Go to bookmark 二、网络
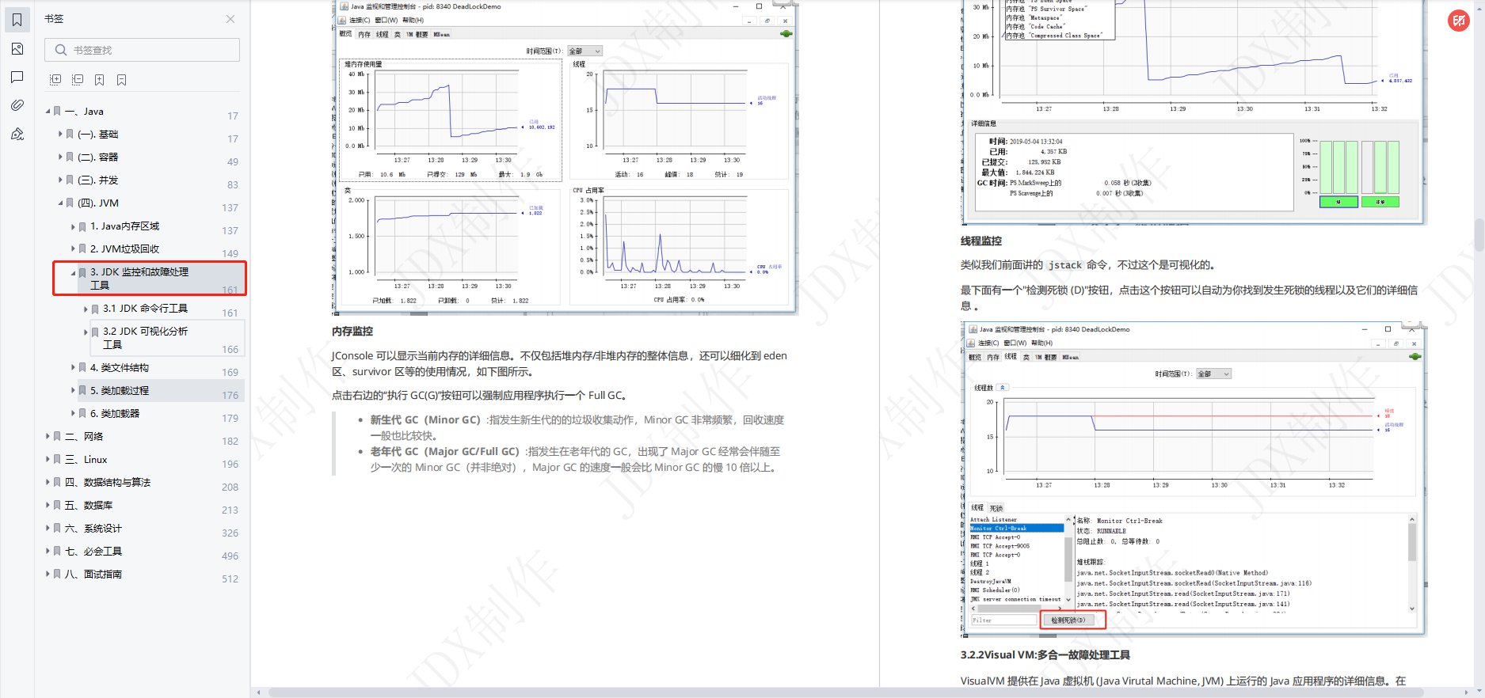1485x698 pixels. click(x=84, y=437)
